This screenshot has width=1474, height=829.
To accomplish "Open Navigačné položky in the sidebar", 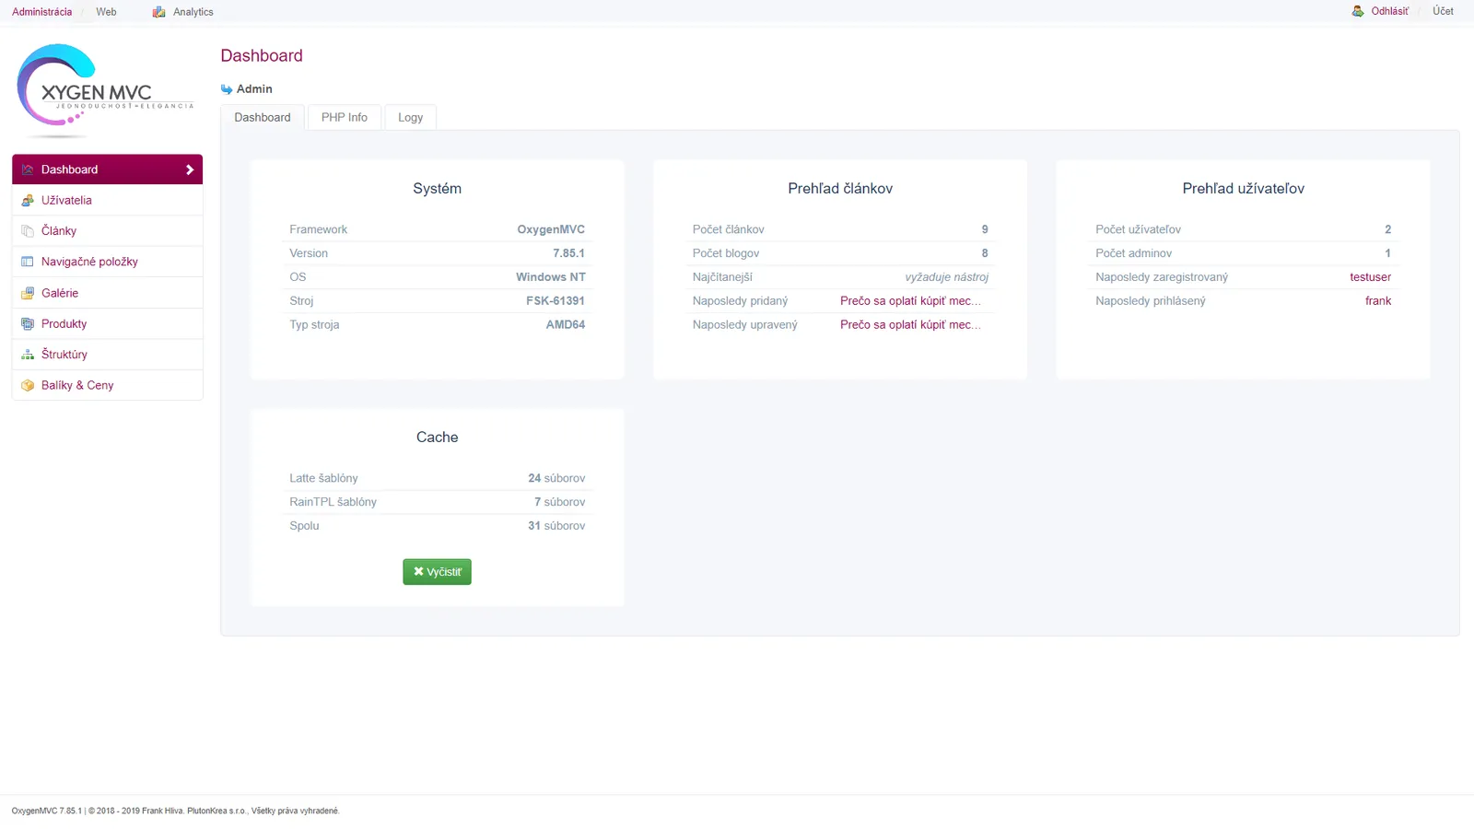I will pos(107,262).
